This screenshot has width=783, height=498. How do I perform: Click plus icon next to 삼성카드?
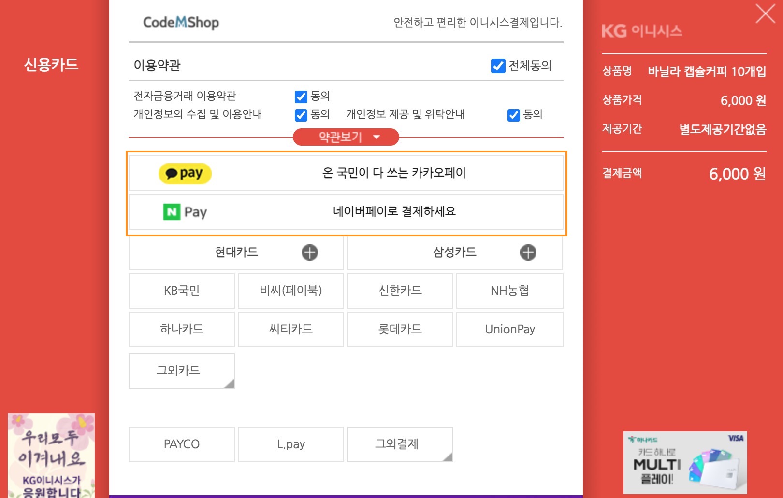point(528,252)
